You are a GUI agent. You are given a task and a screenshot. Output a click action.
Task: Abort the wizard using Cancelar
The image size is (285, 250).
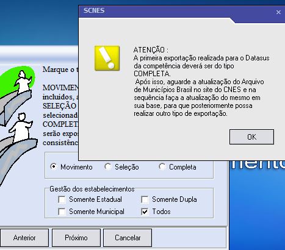click(128, 238)
